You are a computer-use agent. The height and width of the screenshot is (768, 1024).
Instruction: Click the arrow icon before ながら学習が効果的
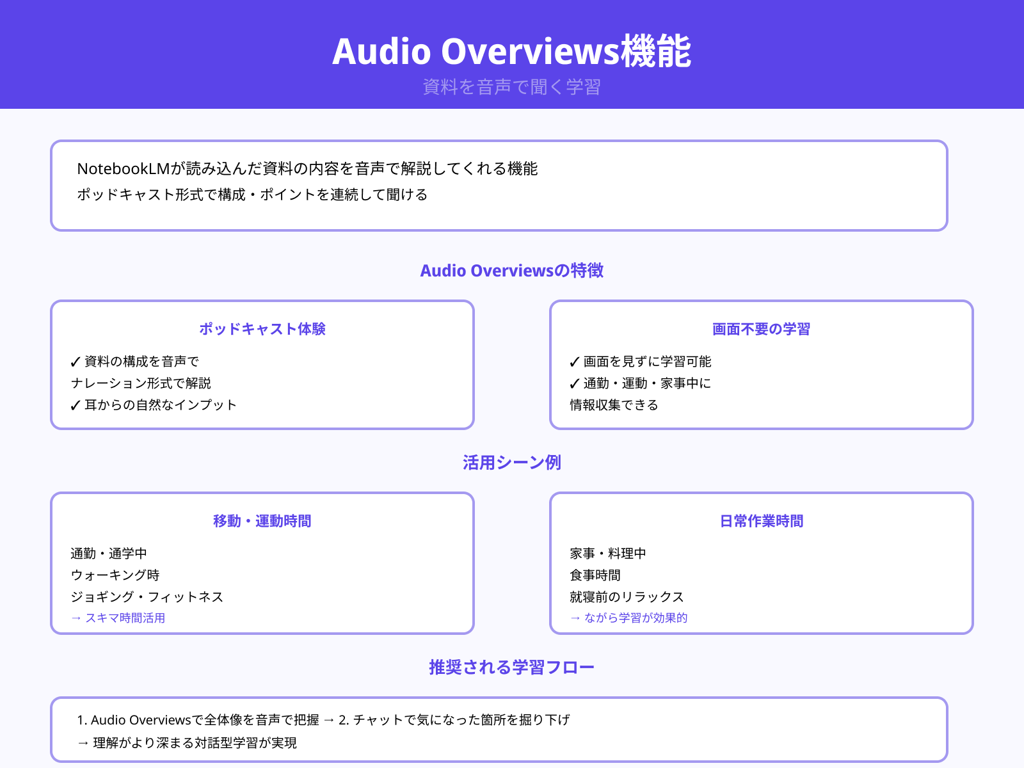(573, 618)
